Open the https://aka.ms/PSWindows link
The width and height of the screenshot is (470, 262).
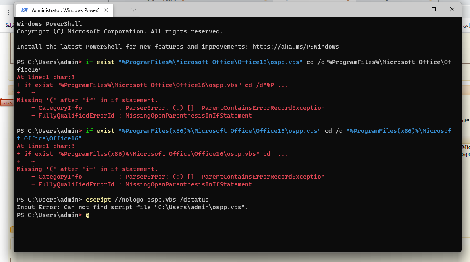(295, 47)
